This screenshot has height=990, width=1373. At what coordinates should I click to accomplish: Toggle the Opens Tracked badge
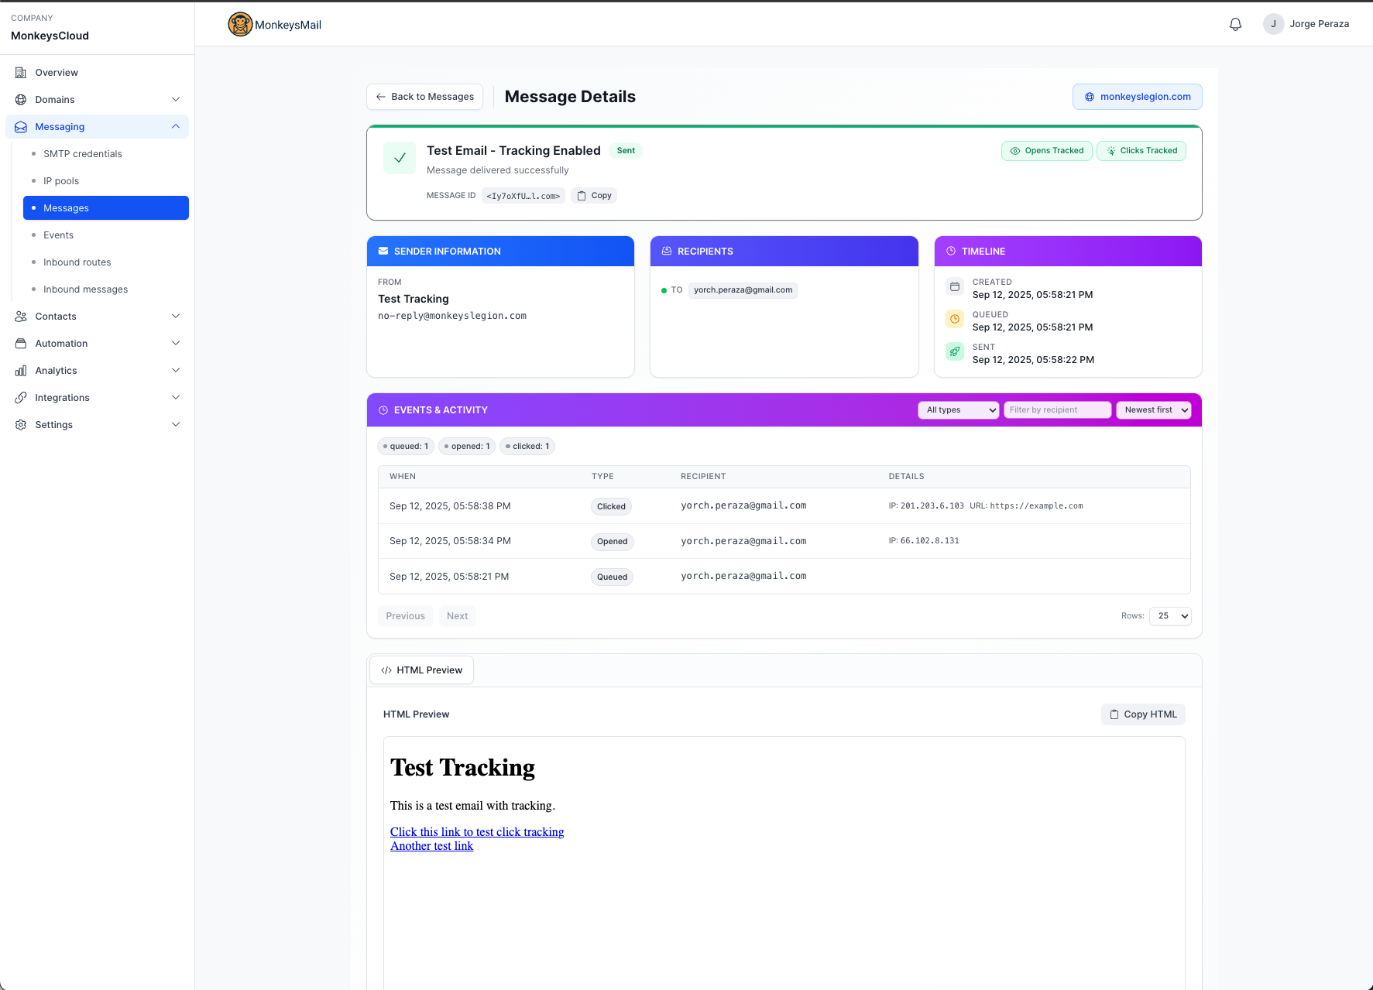pos(1046,151)
